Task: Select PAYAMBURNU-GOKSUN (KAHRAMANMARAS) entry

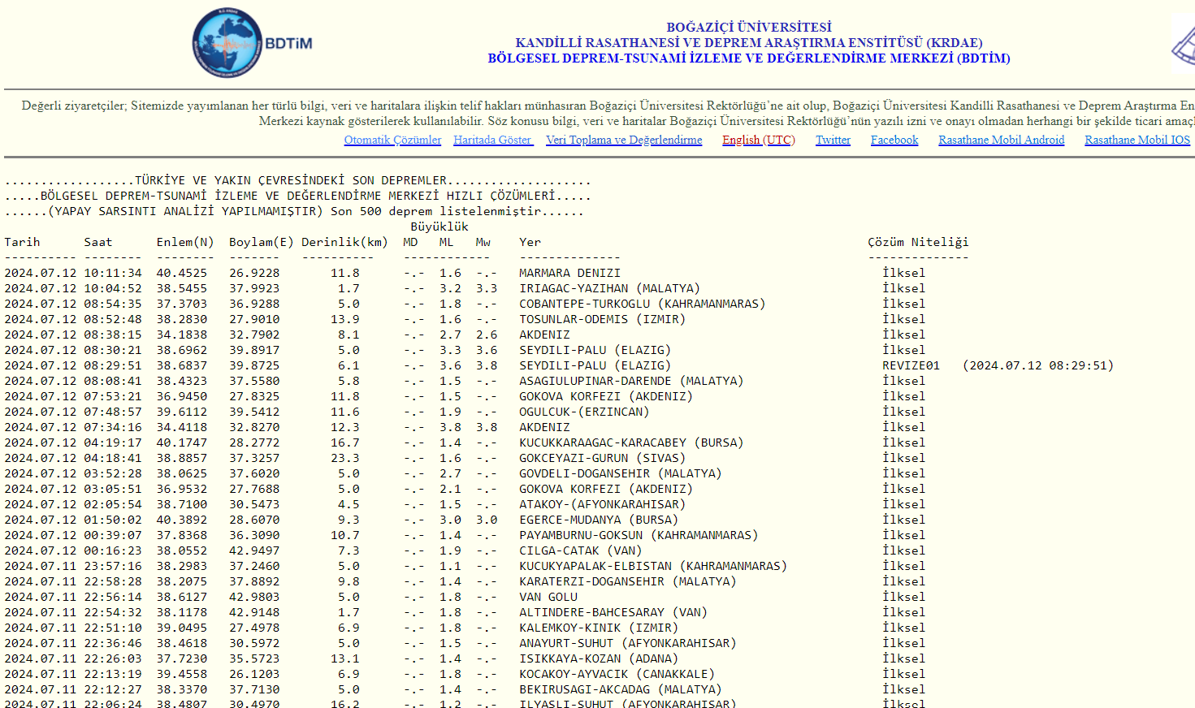Action: click(x=639, y=535)
